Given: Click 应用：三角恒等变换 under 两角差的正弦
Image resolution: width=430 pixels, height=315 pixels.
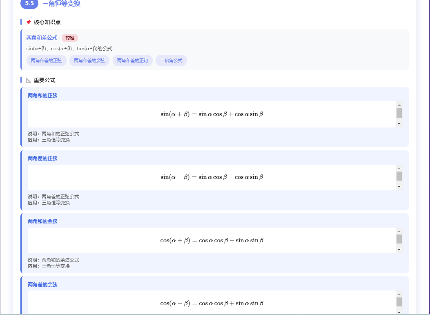Looking at the screenshot, I should click(49, 203).
